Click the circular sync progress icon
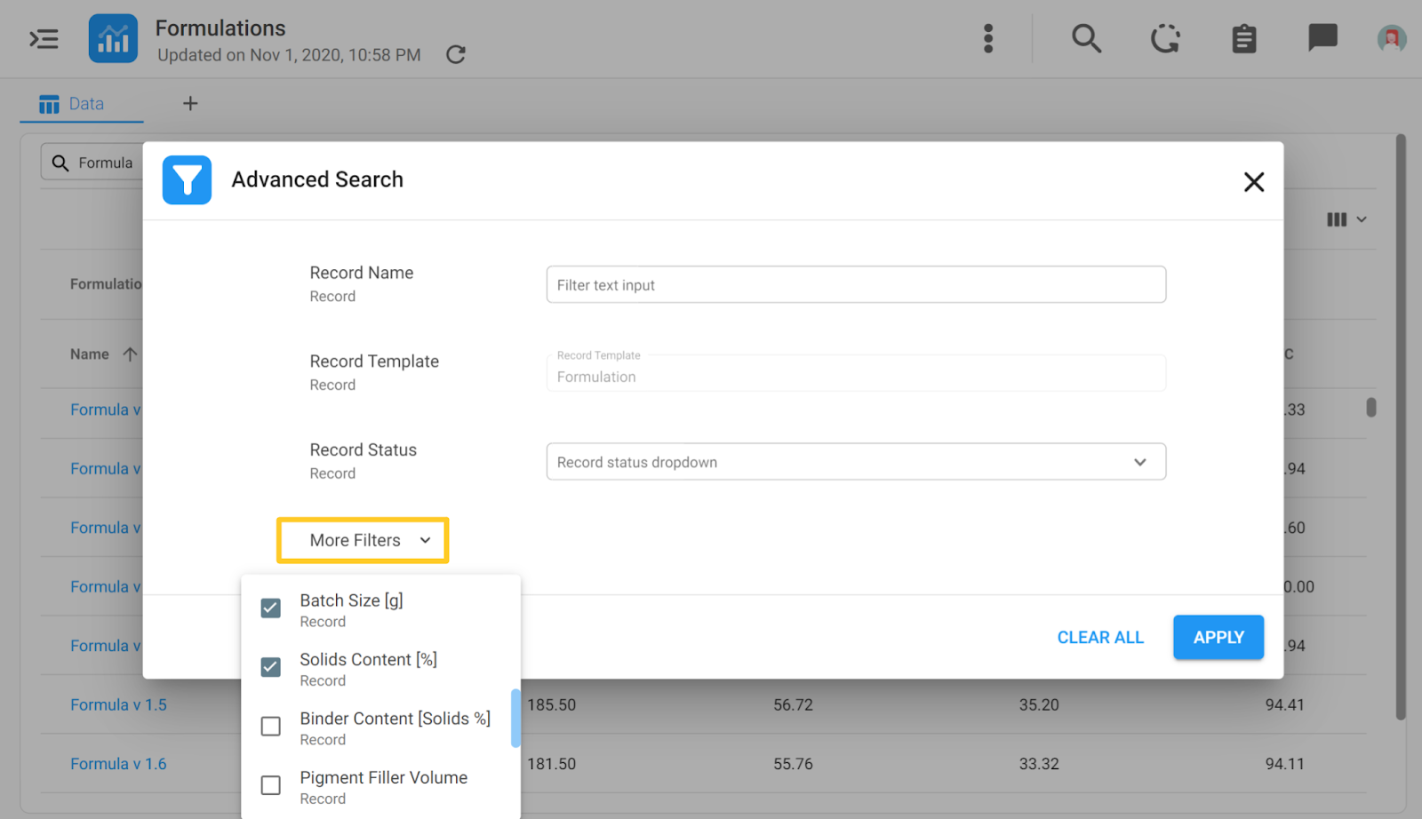The width and height of the screenshot is (1422, 819). click(1165, 38)
